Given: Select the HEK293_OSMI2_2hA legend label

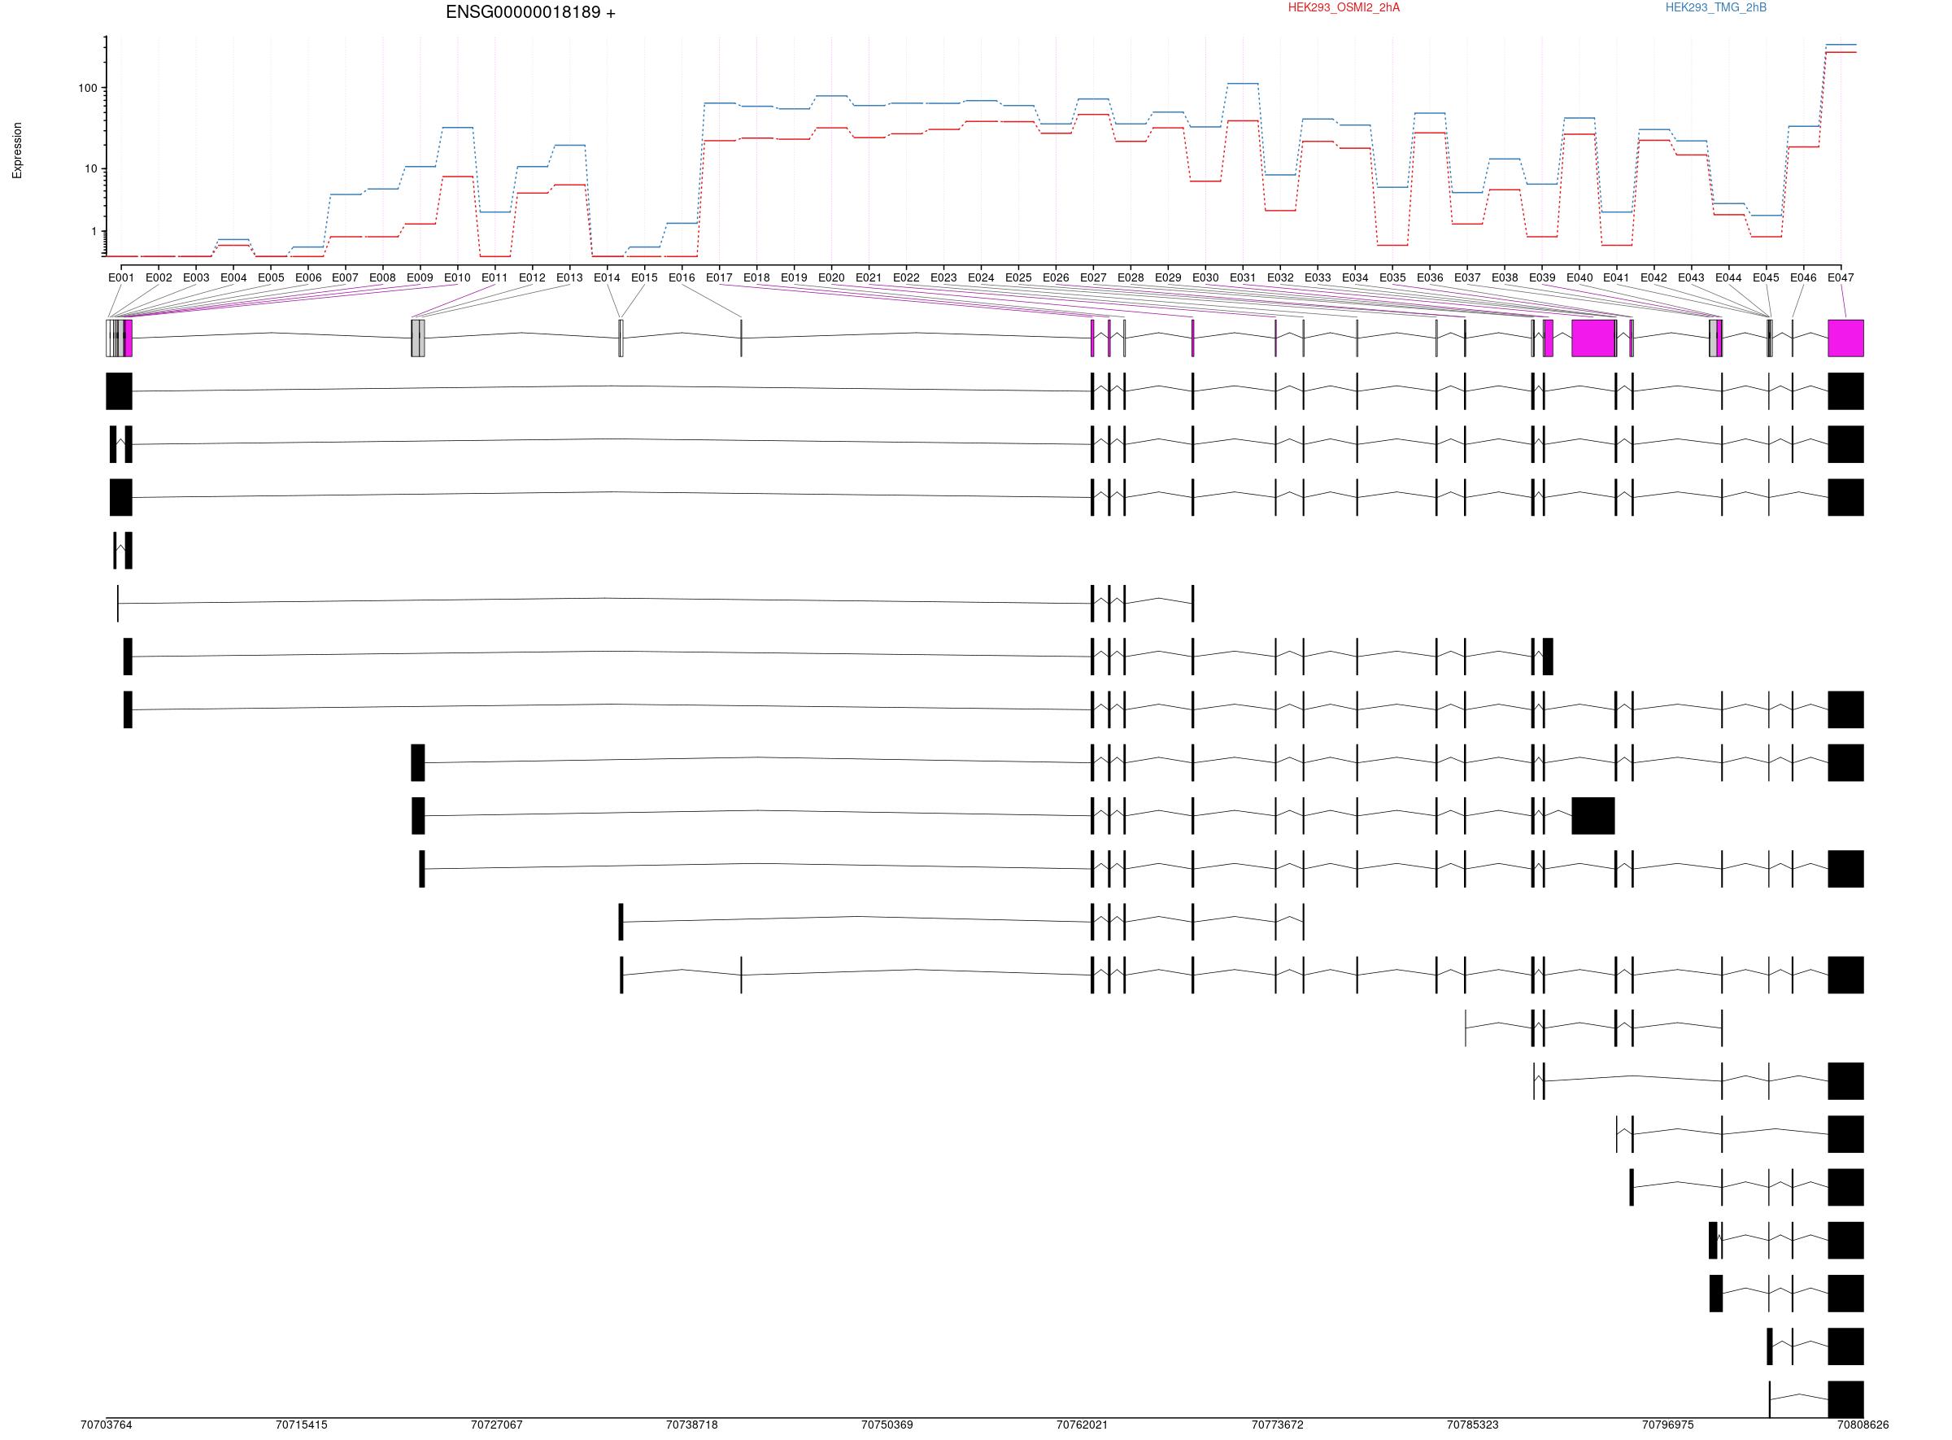Looking at the screenshot, I should click(x=1344, y=8).
